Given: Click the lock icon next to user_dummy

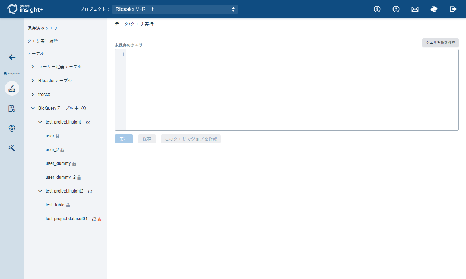Looking at the screenshot, I should [x=74, y=164].
